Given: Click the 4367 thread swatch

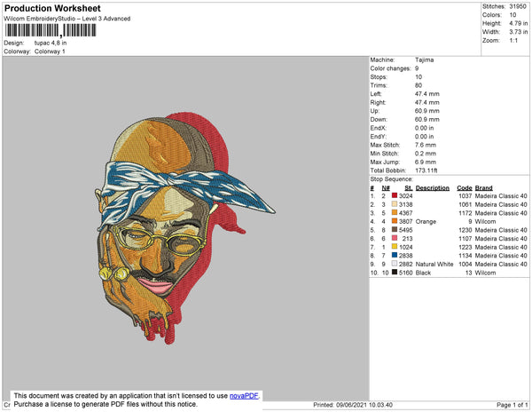Looking at the screenshot, I should click(x=395, y=212).
